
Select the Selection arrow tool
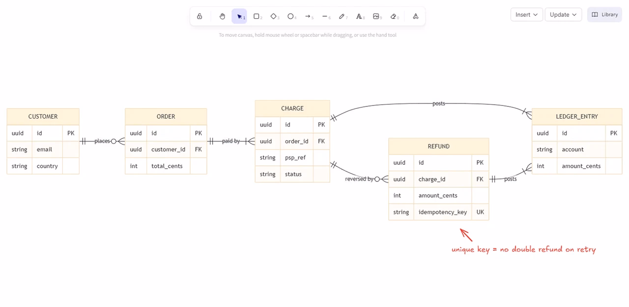point(239,16)
